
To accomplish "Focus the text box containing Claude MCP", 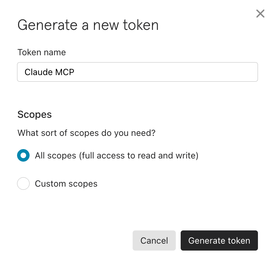I will (x=137, y=72).
